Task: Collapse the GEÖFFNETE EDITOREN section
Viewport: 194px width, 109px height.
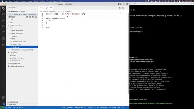Action: click(22, 12)
